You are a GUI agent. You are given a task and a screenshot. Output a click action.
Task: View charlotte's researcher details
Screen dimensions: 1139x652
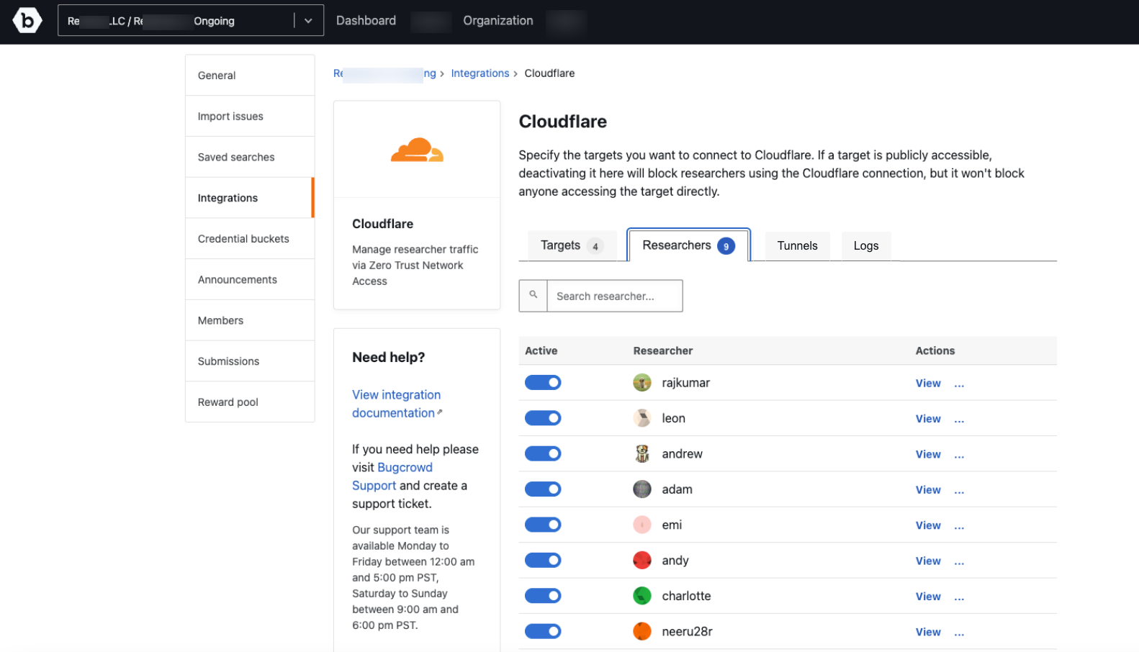coord(928,597)
